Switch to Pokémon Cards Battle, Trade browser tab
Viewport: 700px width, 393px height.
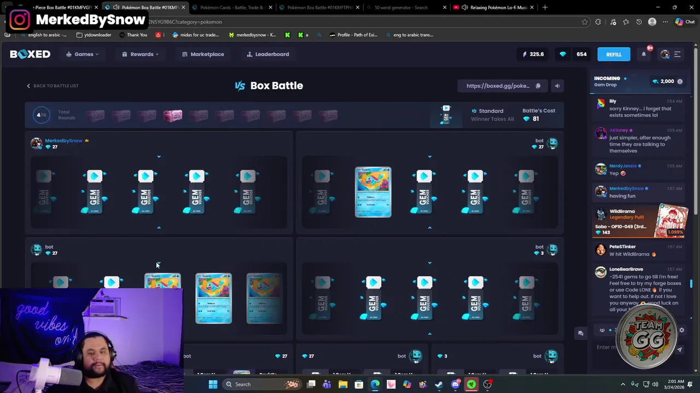tap(232, 8)
